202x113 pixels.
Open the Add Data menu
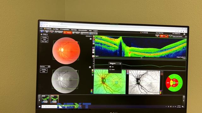click(74, 30)
